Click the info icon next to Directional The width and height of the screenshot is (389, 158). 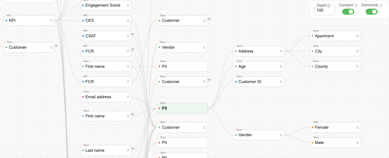[x=381, y=5]
